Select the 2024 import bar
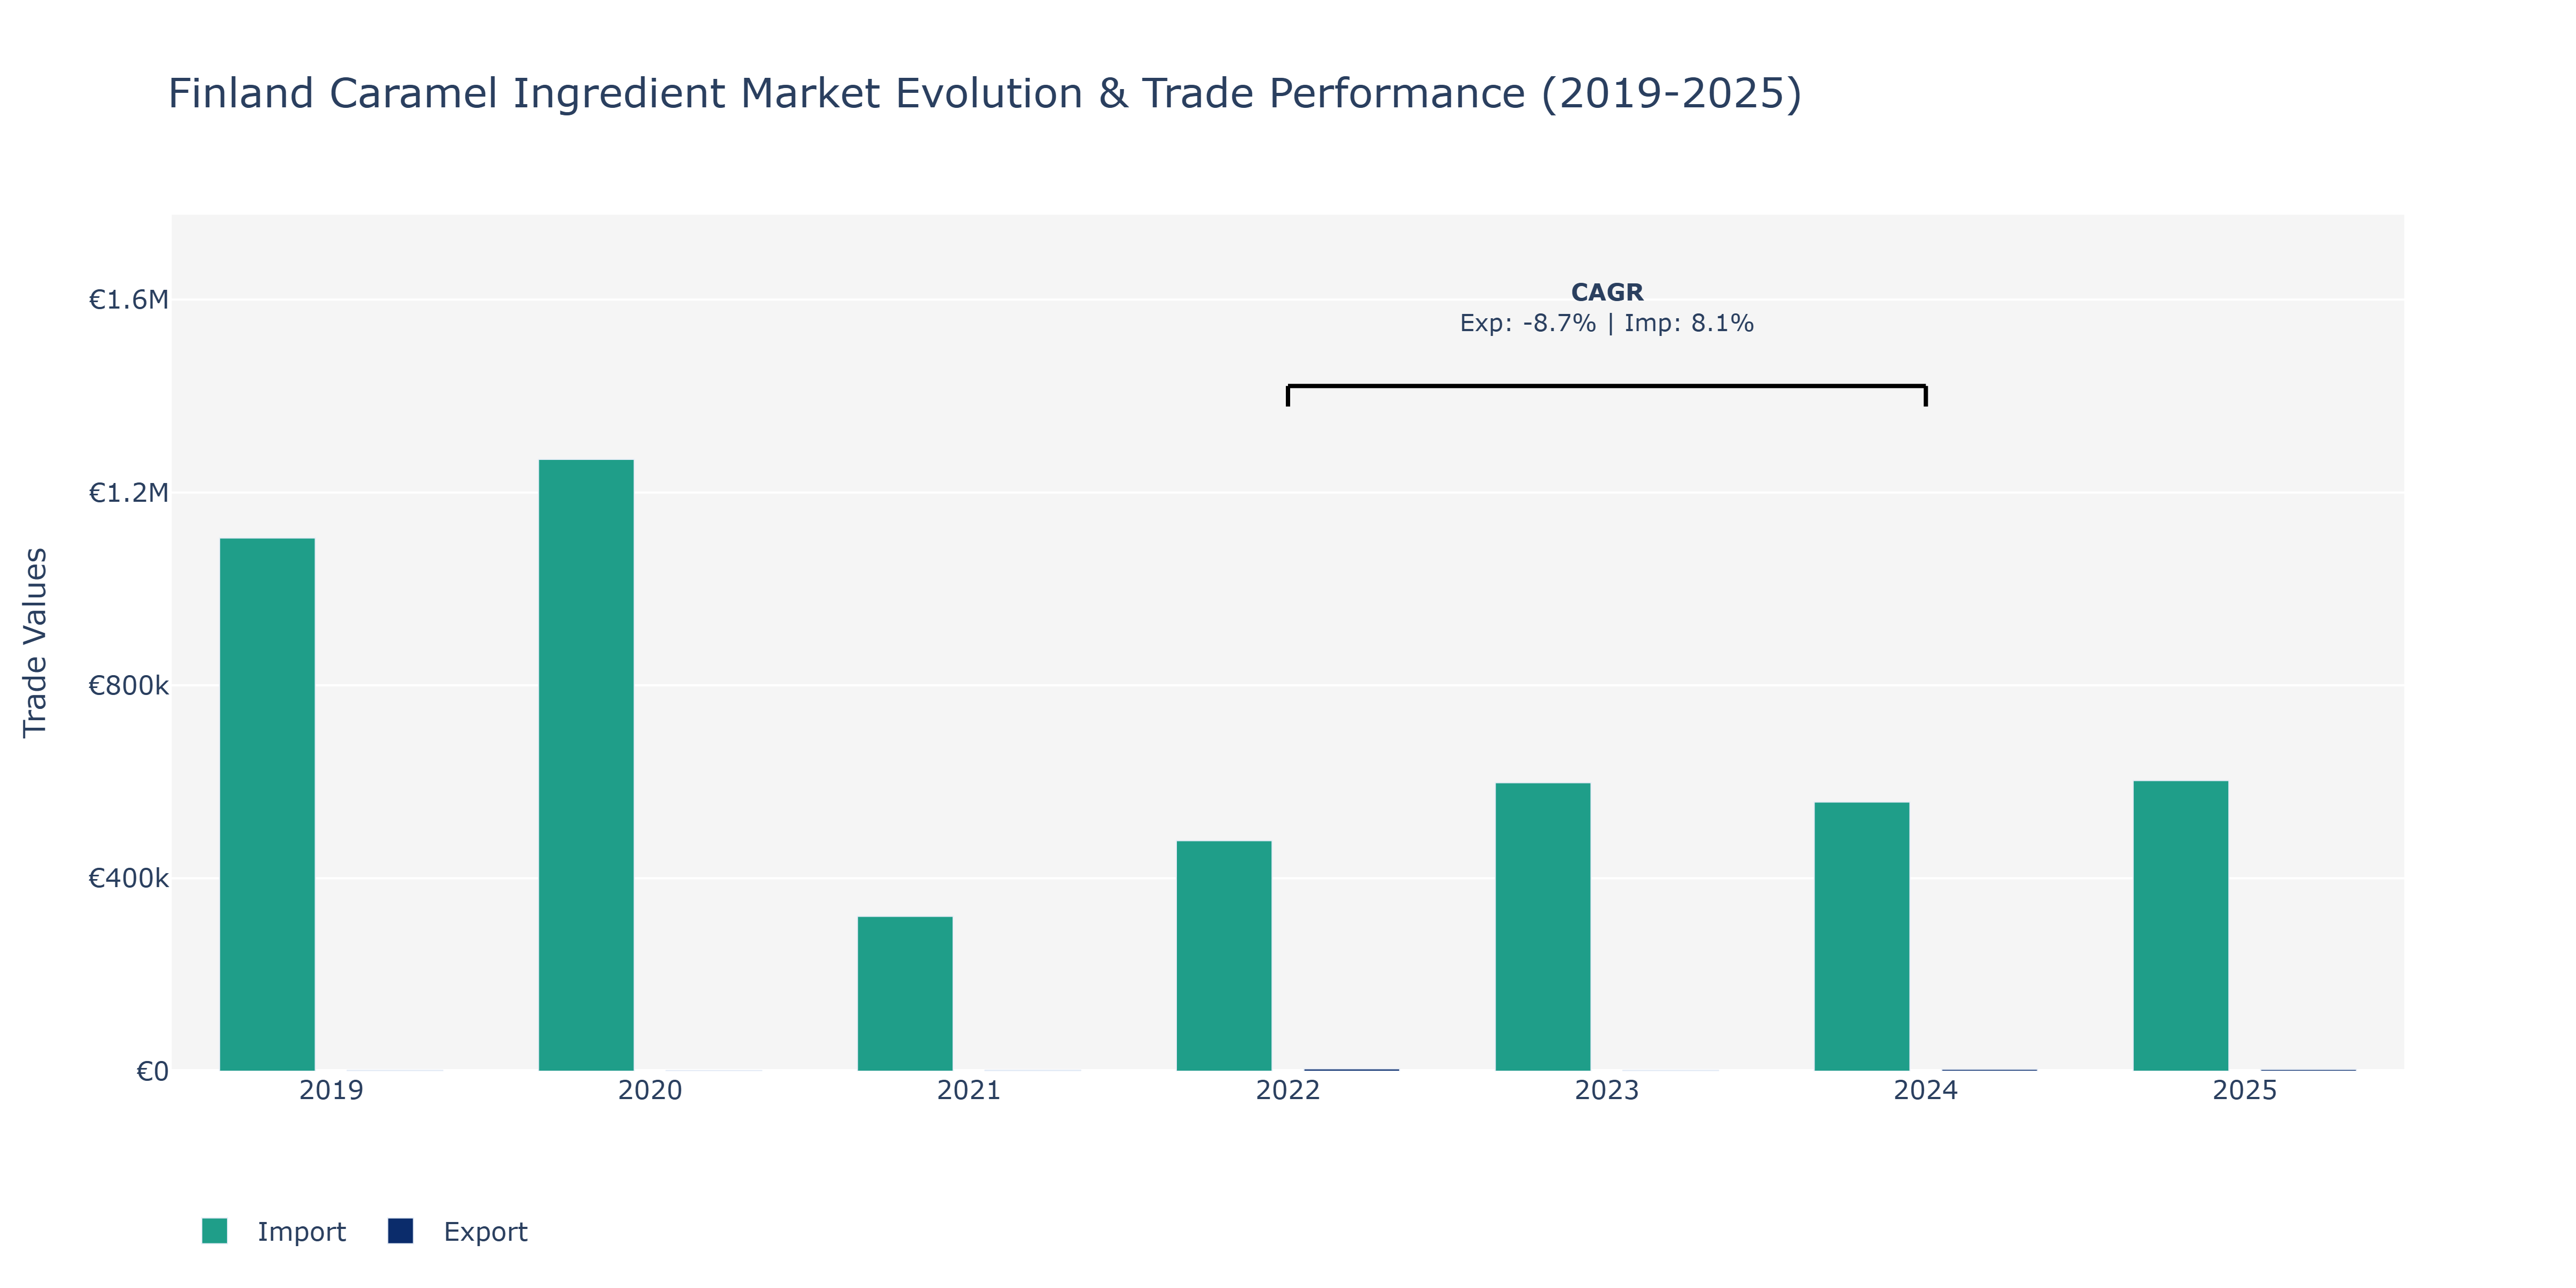Viewport: 2576px width, 1288px height. coord(1862,936)
